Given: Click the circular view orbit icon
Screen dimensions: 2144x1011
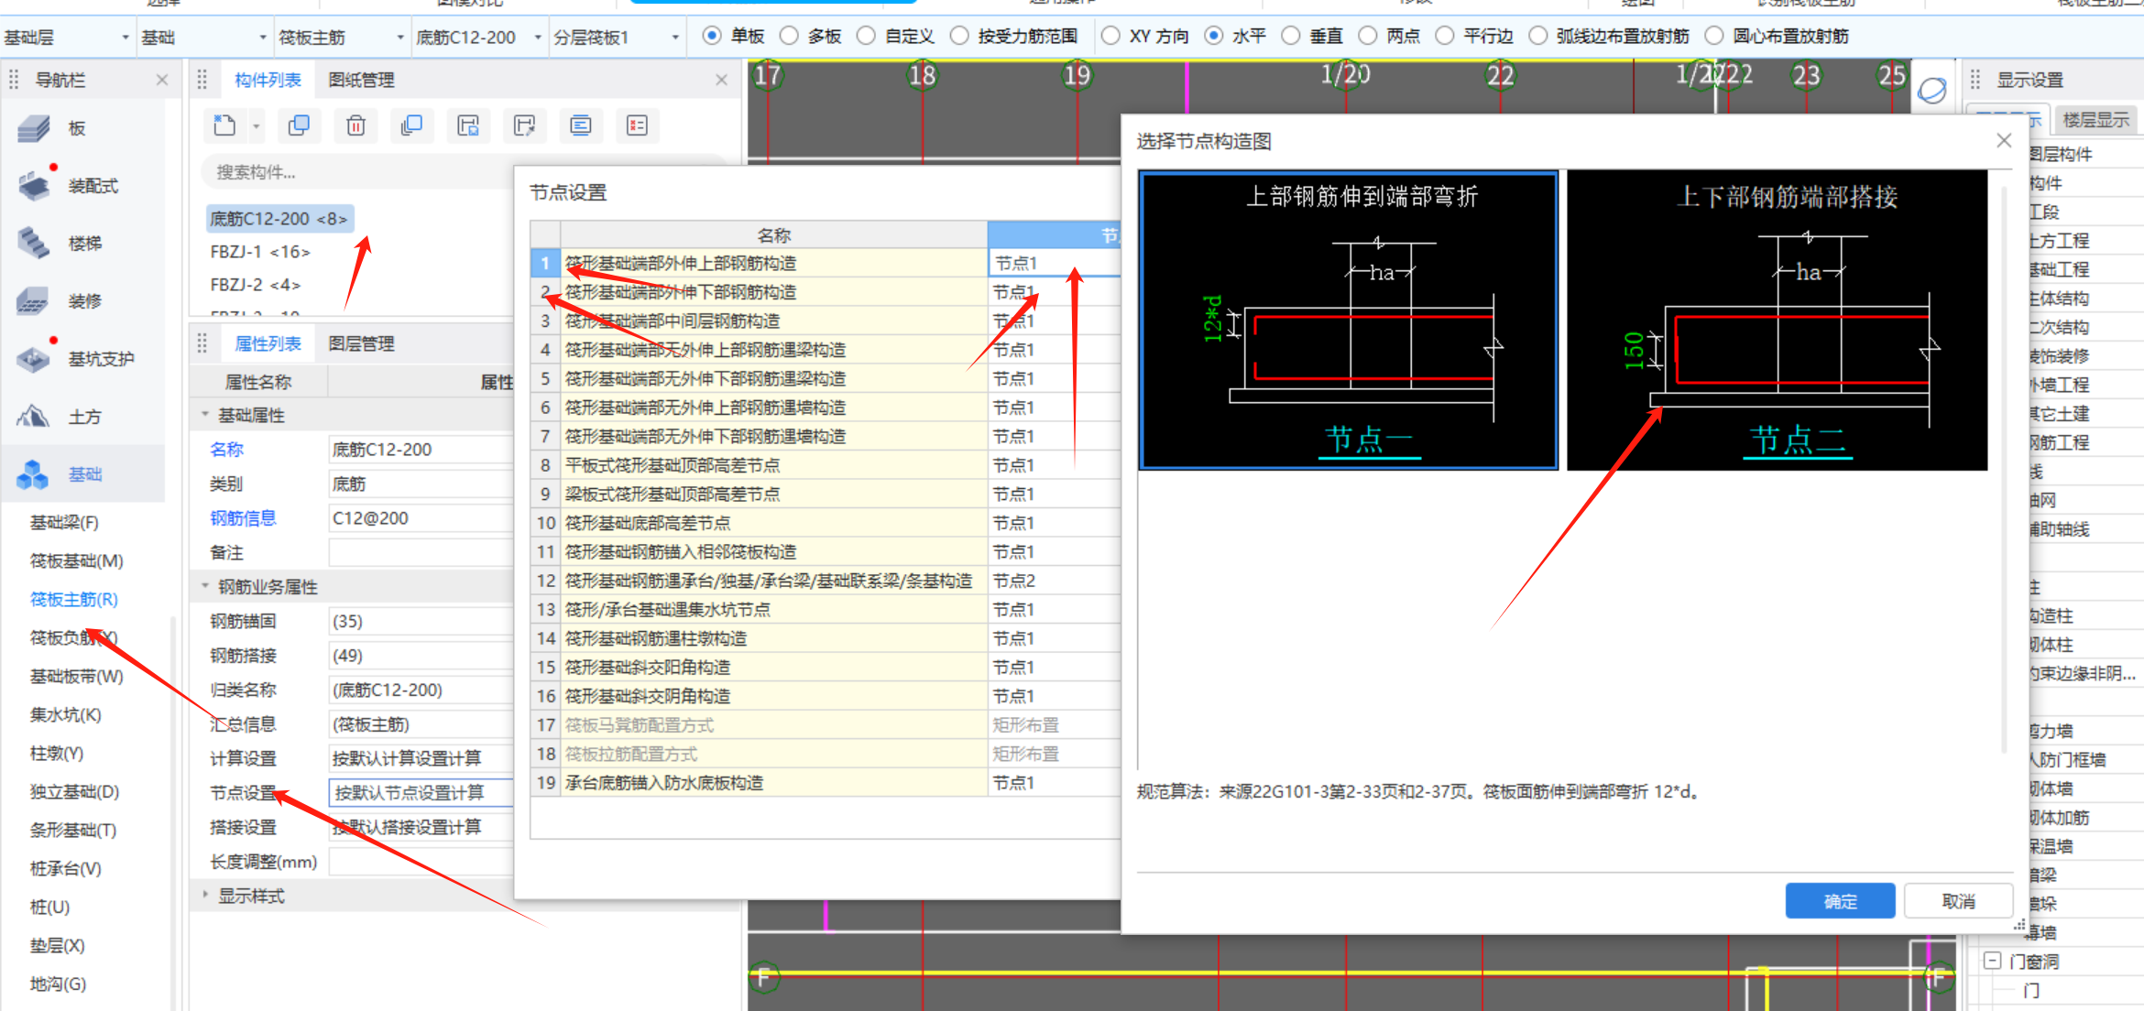Looking at the screenshot, I should [x=1932, y=91].
